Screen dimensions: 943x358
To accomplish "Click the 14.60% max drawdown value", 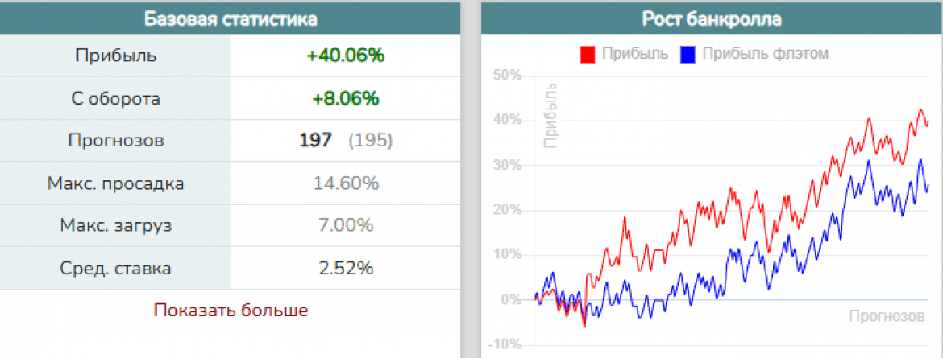I will (x=346, y=183).
